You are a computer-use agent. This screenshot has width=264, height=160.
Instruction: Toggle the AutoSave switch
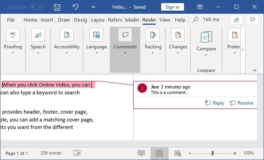37,7
